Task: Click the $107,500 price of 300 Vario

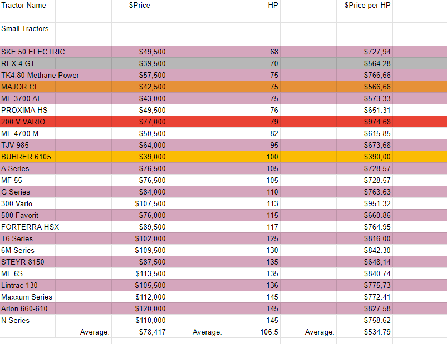Action: (140, 203)
